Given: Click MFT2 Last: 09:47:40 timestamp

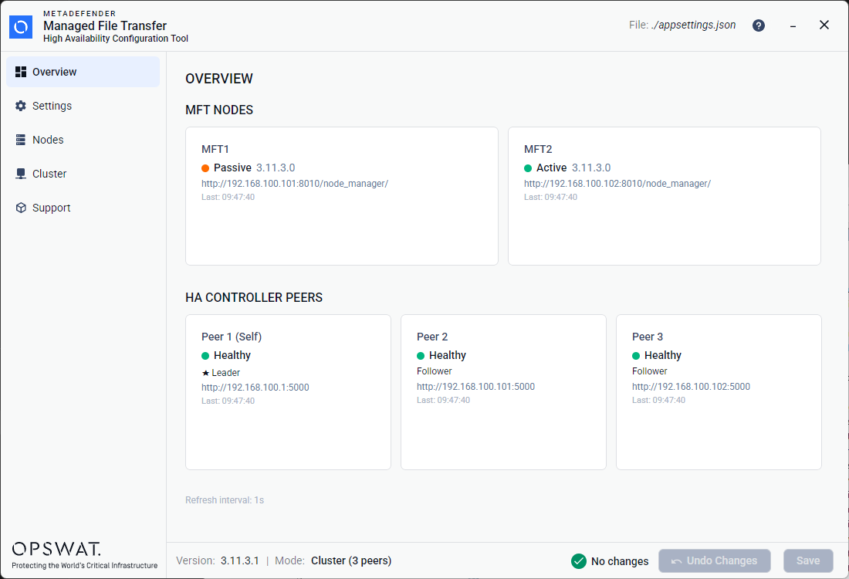Looking at the screenshot, I should click(x=550, y=197).
